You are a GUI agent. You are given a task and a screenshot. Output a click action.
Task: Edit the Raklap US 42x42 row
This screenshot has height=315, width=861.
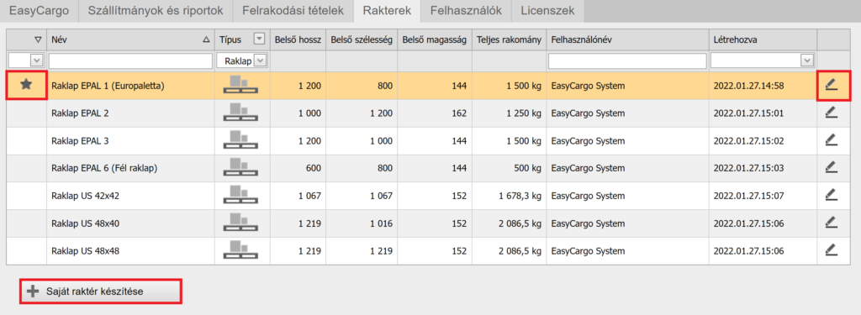(x=832, y=195)
